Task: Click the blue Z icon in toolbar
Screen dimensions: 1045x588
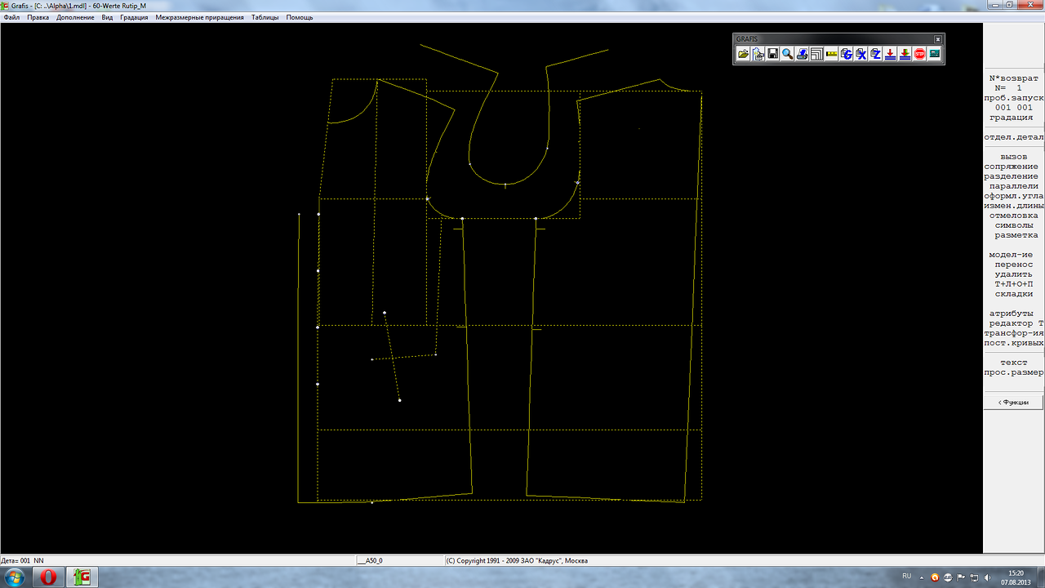Action: [x=876, y=54]
